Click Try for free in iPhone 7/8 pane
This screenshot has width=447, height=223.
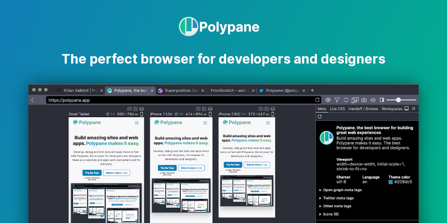[233, 165]
